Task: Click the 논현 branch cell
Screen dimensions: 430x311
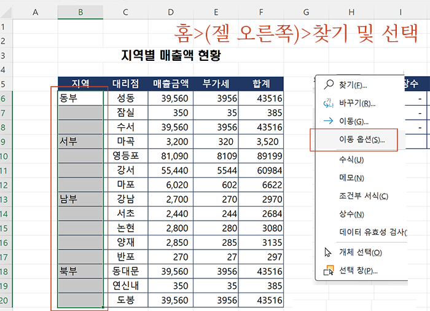Action: coord(125,228)
